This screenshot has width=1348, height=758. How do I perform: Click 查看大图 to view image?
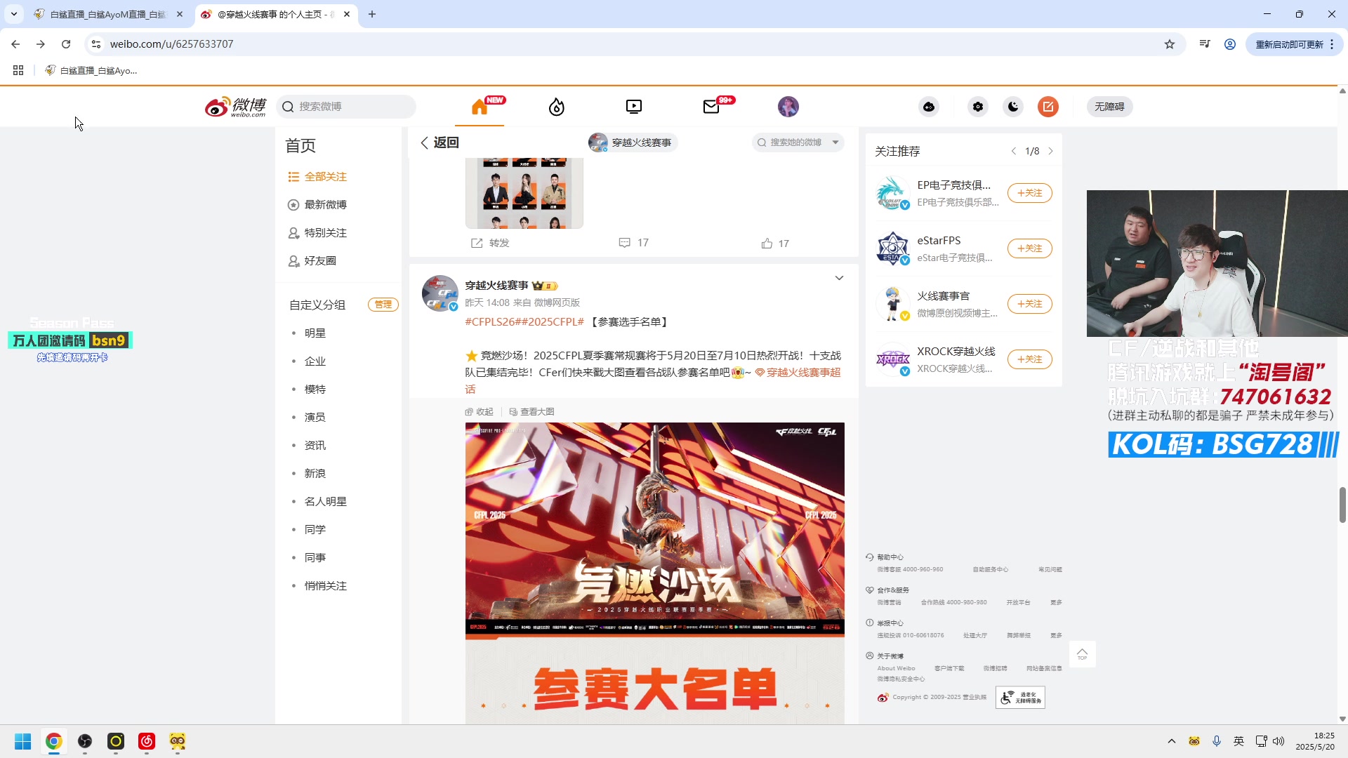pyautogui.click(x=532, y=412)
